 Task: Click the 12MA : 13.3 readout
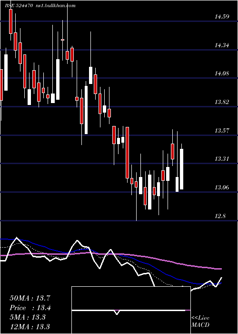pos(30,326)
